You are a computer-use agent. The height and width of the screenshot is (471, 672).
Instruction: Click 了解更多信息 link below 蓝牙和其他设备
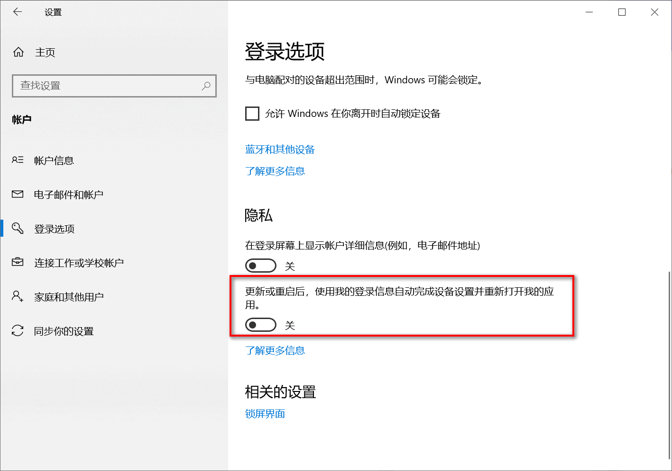(275, 171)
